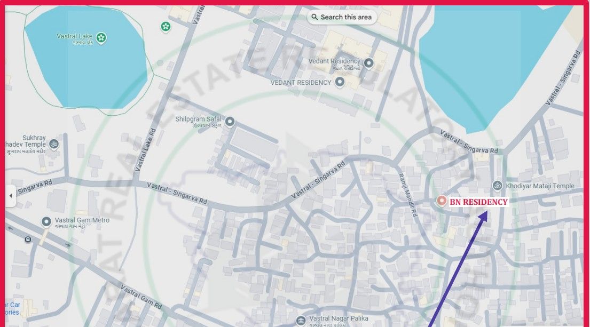Image resolution: width=590 pixels, height=327 pixels.
Task: Click the red BN Residency location pin
Action: (x=442, y=201)
